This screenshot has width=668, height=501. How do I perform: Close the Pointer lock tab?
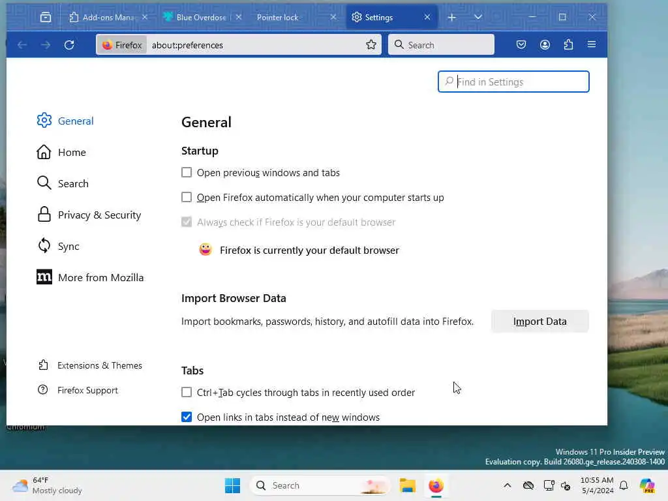pos(333,17)
